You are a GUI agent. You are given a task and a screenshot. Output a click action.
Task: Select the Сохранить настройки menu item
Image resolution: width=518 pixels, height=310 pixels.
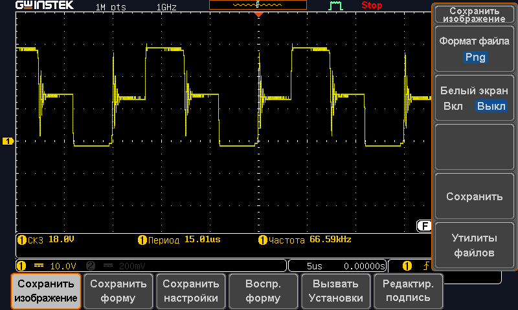(190, 291)
